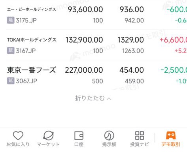Switch to the 掲示板 tab label
The image size is (187, 160).
[x=109, y=144]
